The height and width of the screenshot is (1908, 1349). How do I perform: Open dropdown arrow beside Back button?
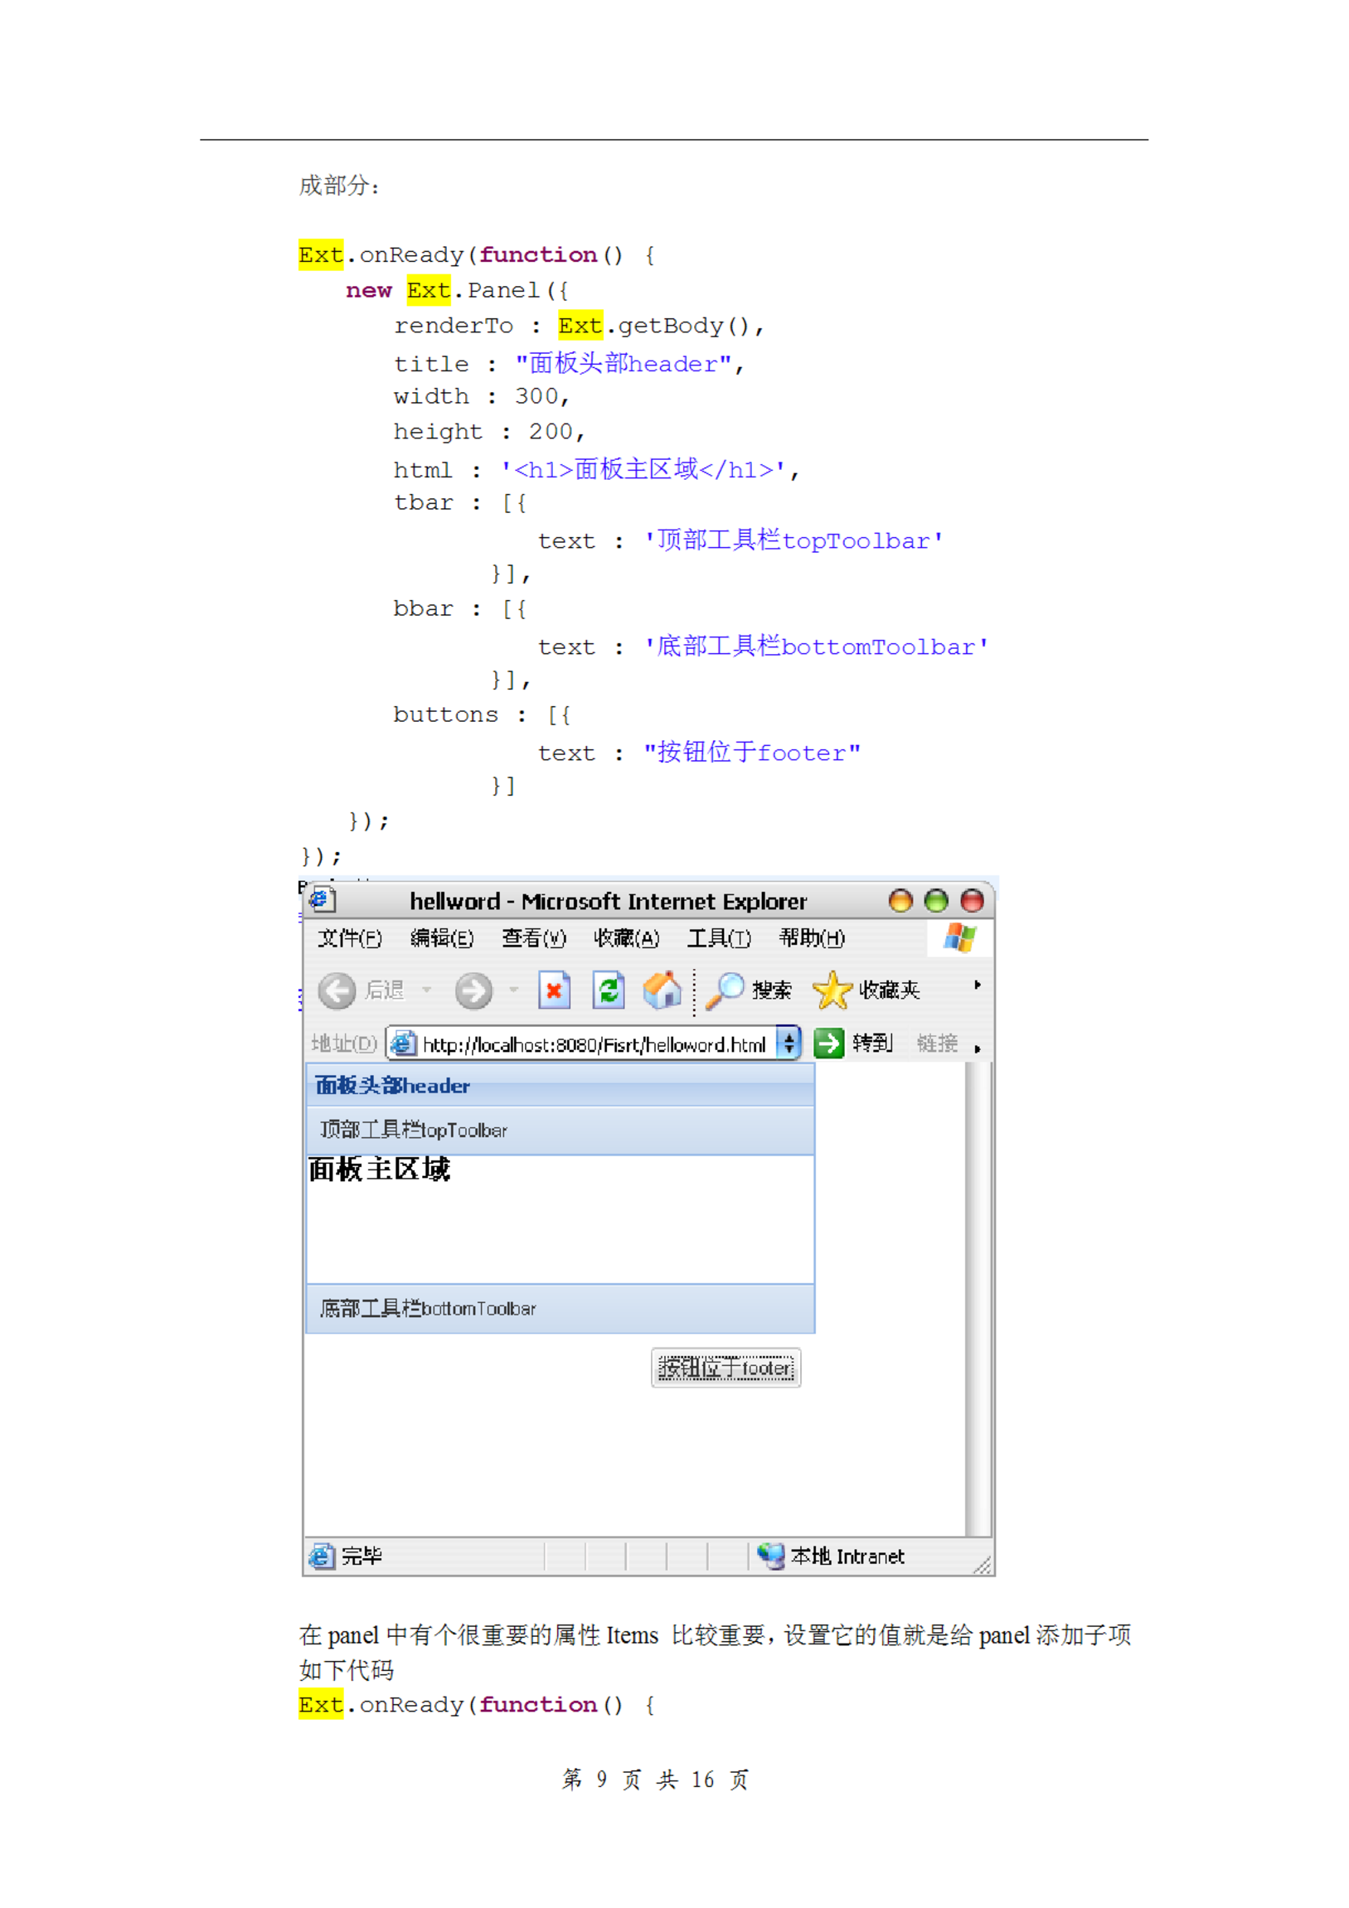click(426, 990)
